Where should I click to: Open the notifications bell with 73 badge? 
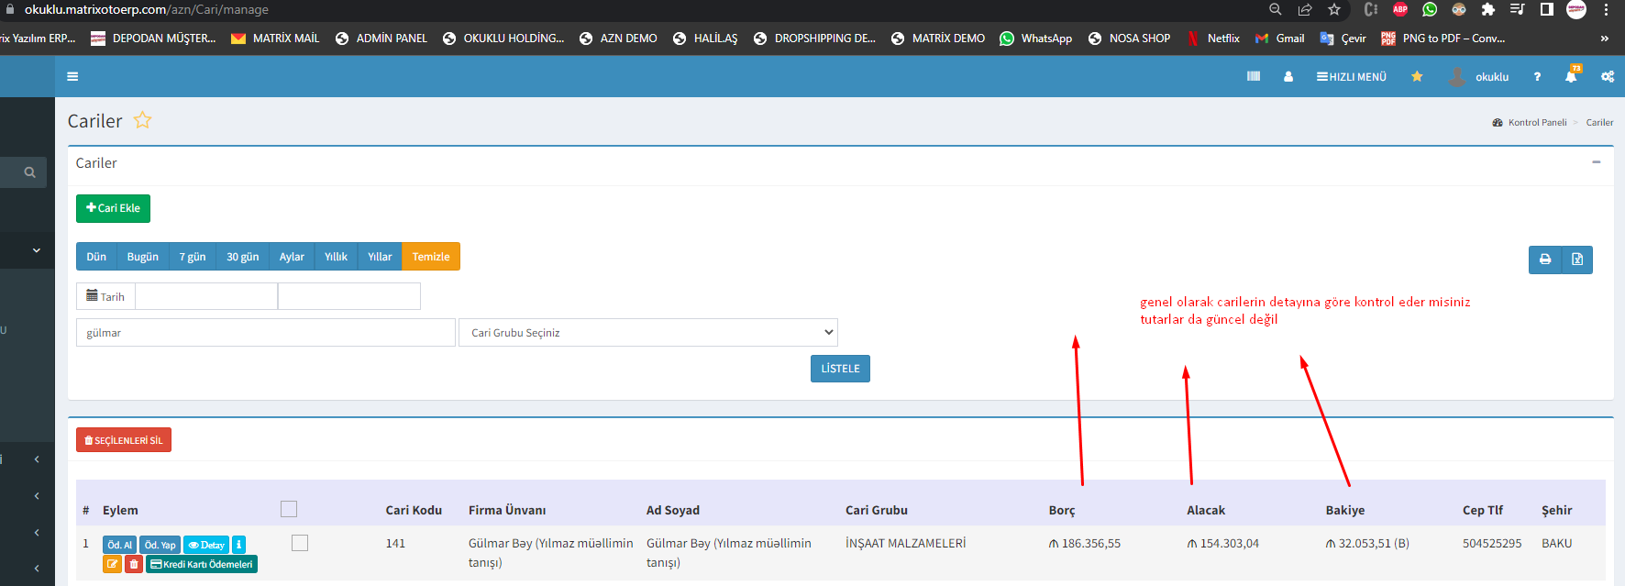point(1571,77)
